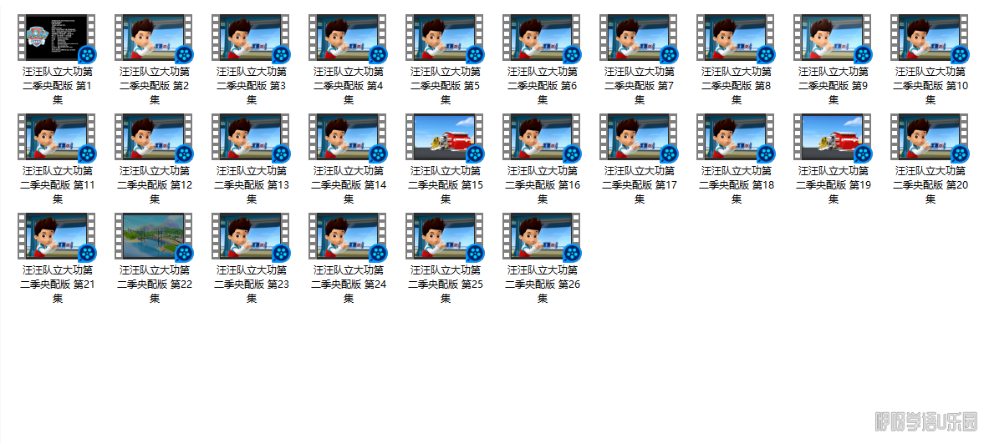Select the 第10集 video file
Viewport: 984px width, 443px height.
tap(930, 38)
